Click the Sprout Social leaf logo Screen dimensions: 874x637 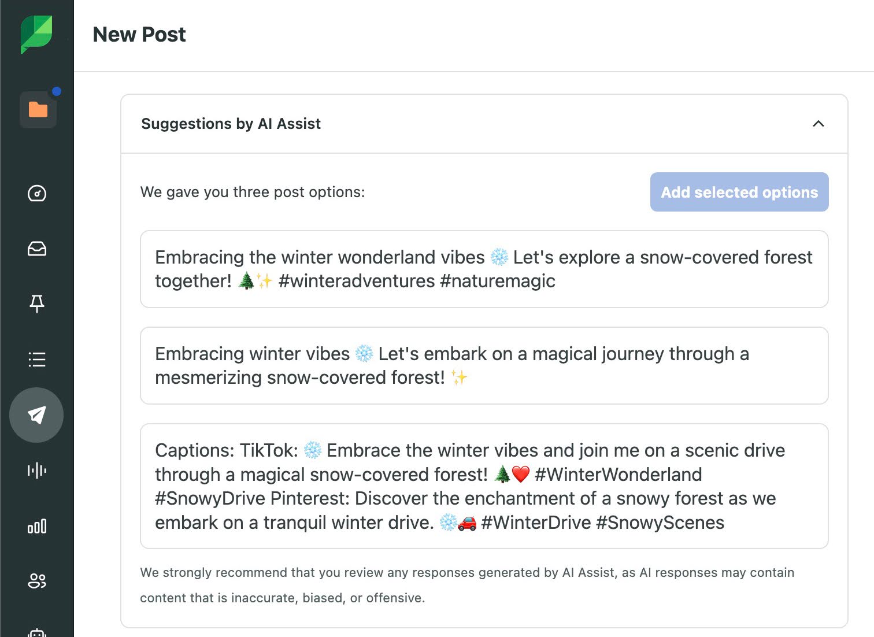tap(36, 34)
